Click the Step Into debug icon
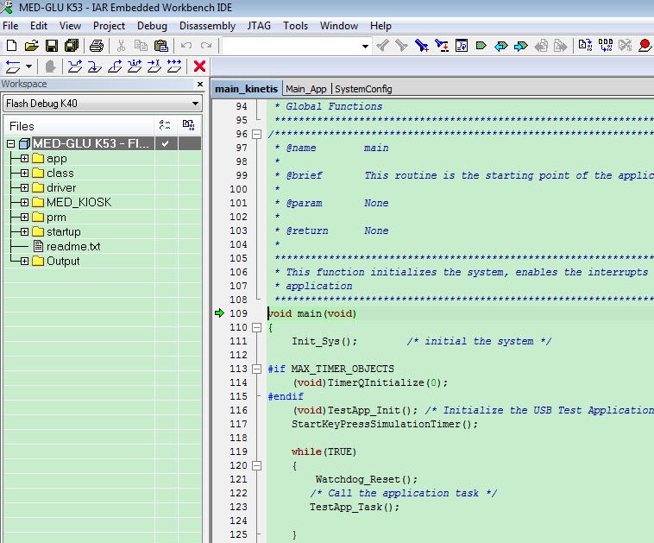Screen dimensions: 654x543 [x=95, y=66]
